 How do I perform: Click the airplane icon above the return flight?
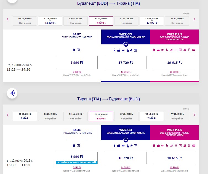(x=12, y=93)
